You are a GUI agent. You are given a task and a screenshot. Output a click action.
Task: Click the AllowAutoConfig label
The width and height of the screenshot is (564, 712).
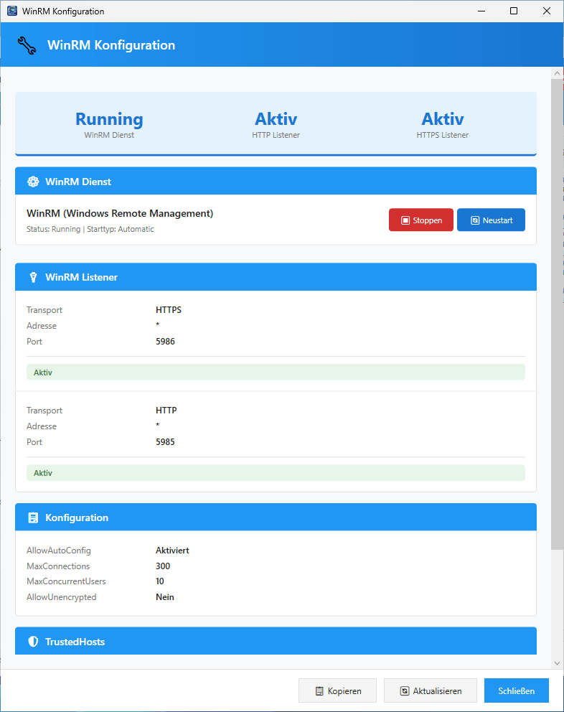point(59,551)
